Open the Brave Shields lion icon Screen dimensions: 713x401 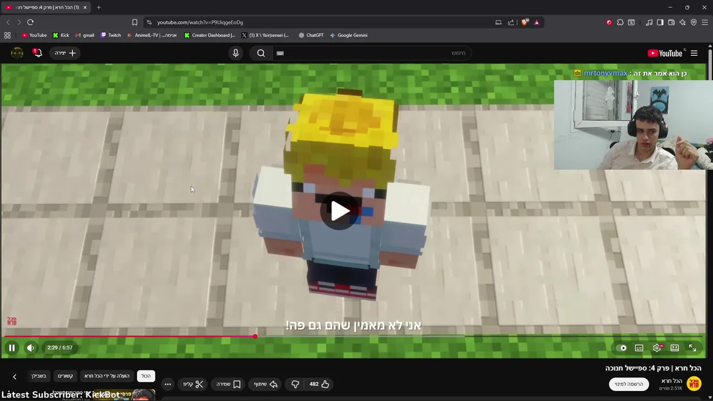click(x=525, y=22)
